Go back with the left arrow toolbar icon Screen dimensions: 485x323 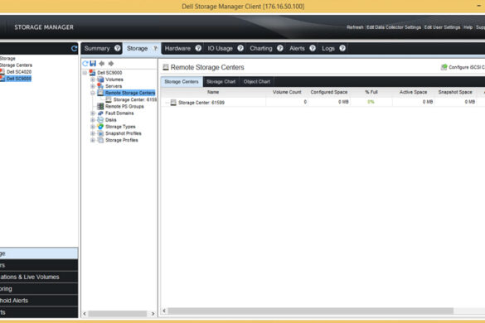[x=102, y=64]
